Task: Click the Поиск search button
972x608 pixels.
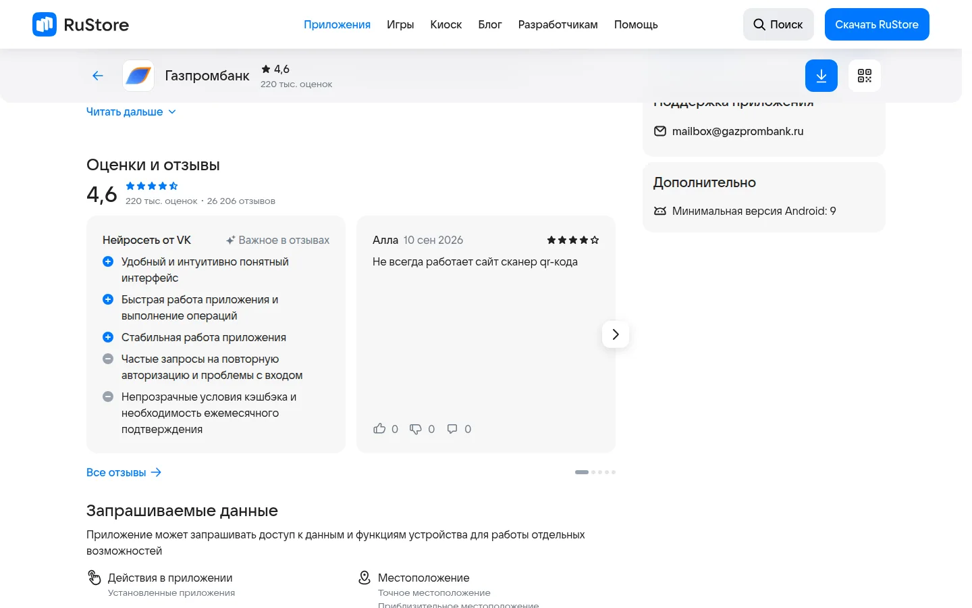Action: point(778,24)
